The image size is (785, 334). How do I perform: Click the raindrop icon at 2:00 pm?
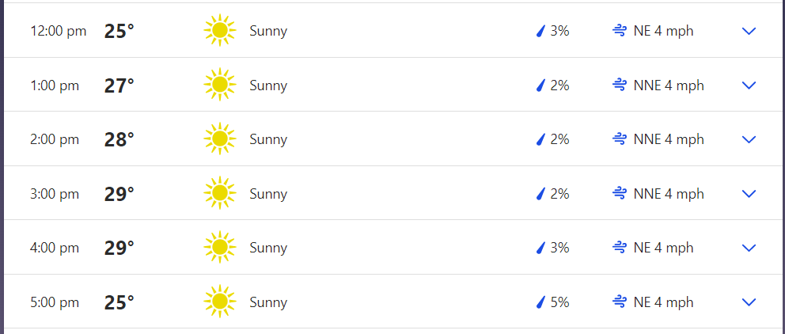pyautogui.click(x=540, y=140)
